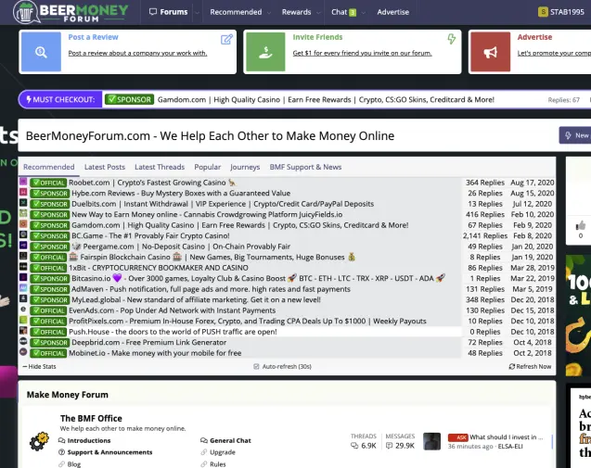This screenshot has width=591, height=468.
Task: Click the lightning bolt icon in Invite Friends card
Action: (x=451, y=39)
